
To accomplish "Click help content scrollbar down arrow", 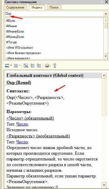I will click(x=104, y=185).
